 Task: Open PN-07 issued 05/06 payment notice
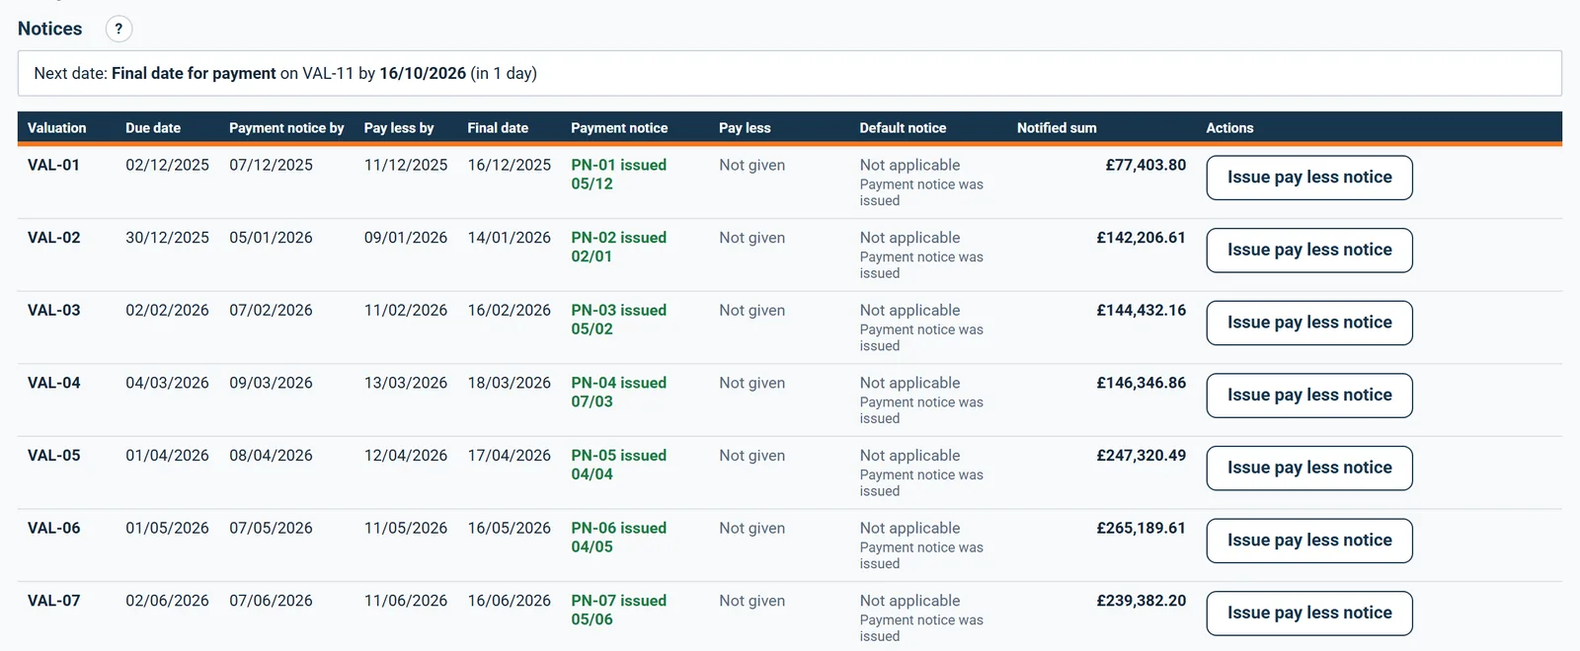pyautogui.click(x=618, y=610)
